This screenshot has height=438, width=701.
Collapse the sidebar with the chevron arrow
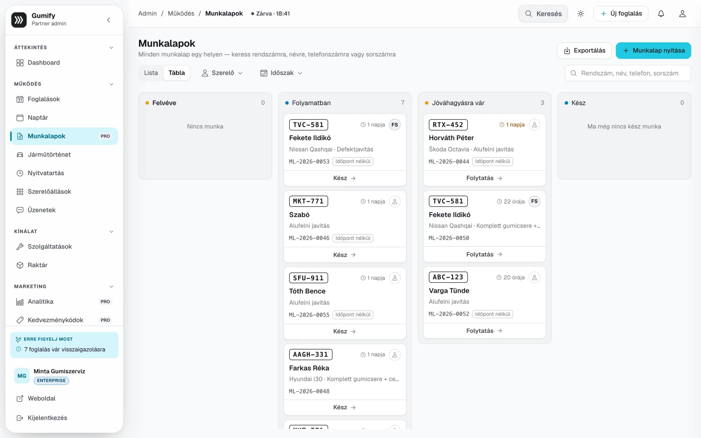[x=109, y=20]
